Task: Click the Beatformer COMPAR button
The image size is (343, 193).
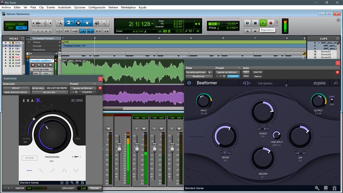Action: [233, 76]
